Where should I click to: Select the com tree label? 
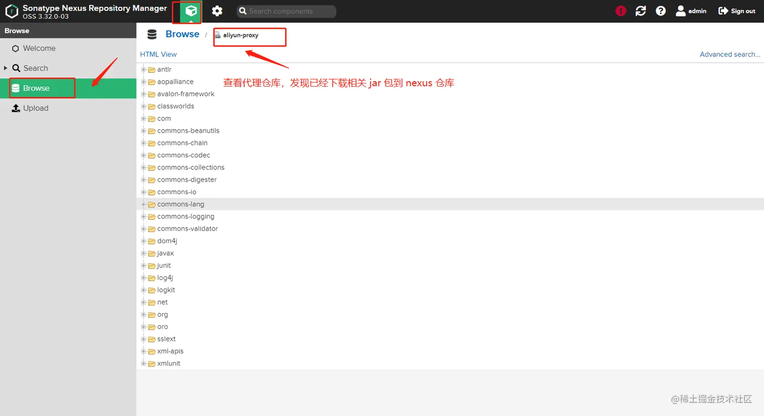tap(164, 118)
